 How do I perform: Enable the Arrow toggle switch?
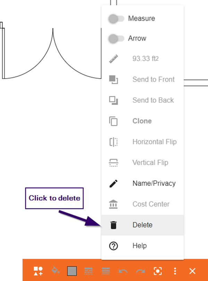(116, 39)
